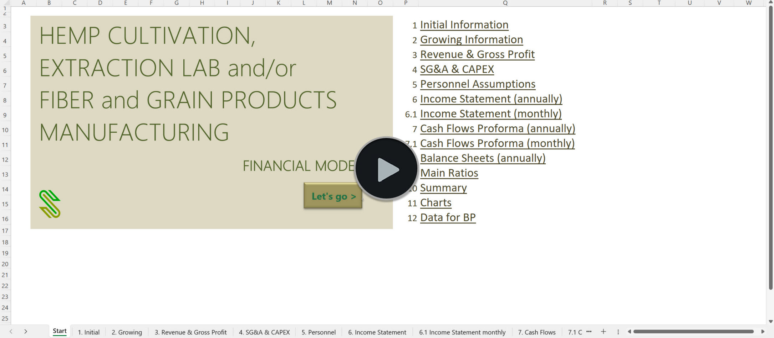Image resolution: width=774 pixels, height=338 pixels.
Task: Open Cash Flows Proforma (monthly) link
Action: click(497, 143)
